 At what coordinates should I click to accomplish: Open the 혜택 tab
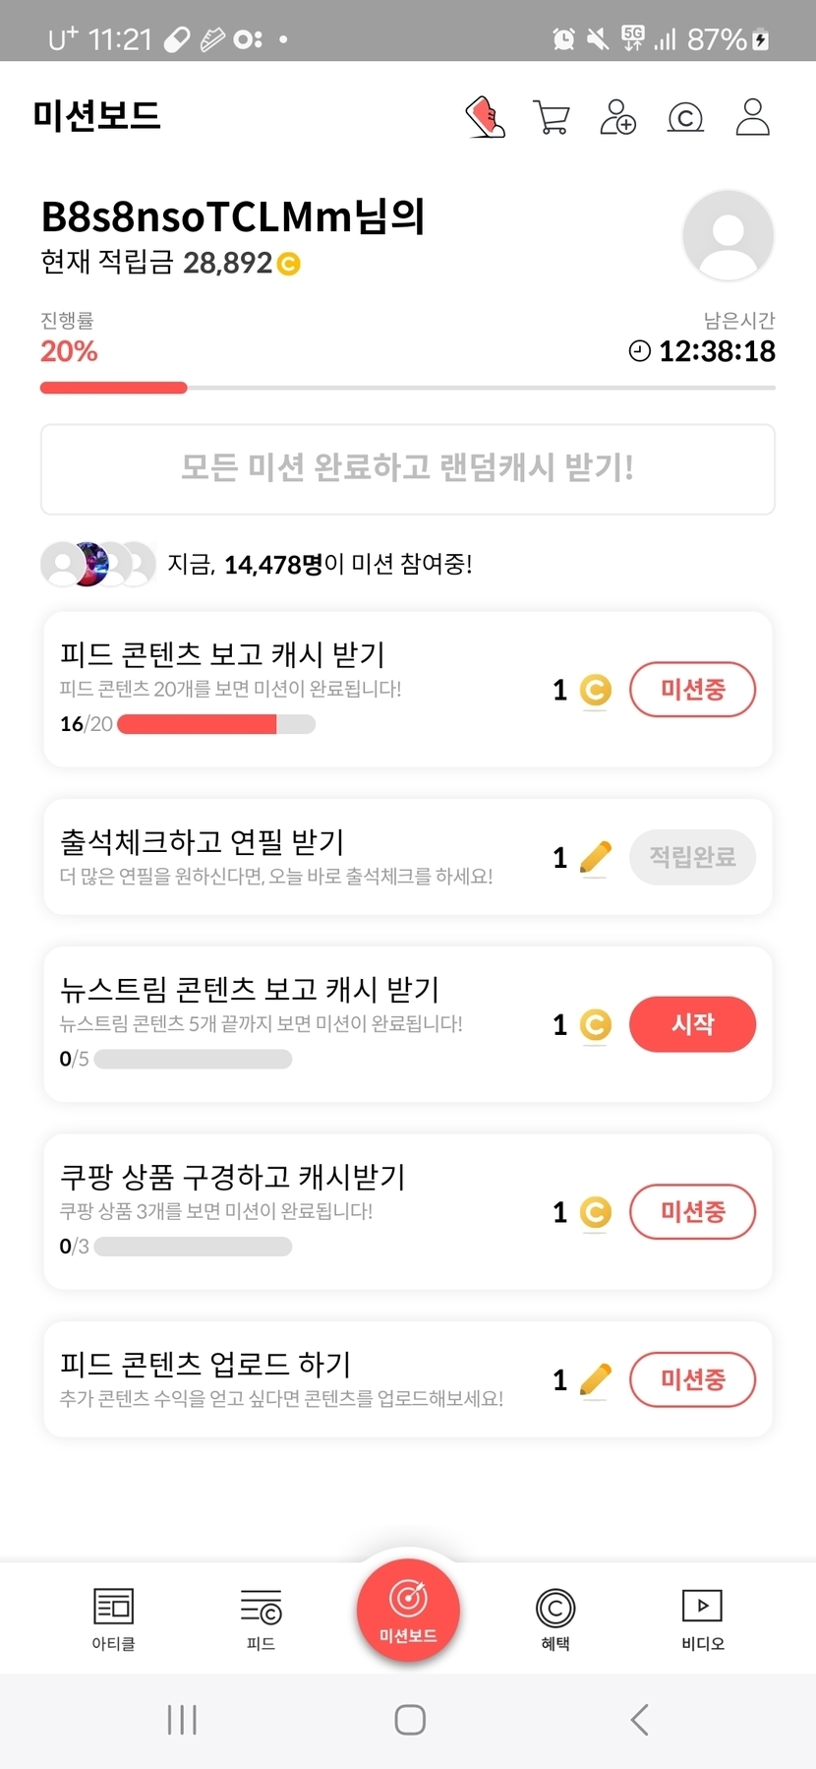point(555,1618)
